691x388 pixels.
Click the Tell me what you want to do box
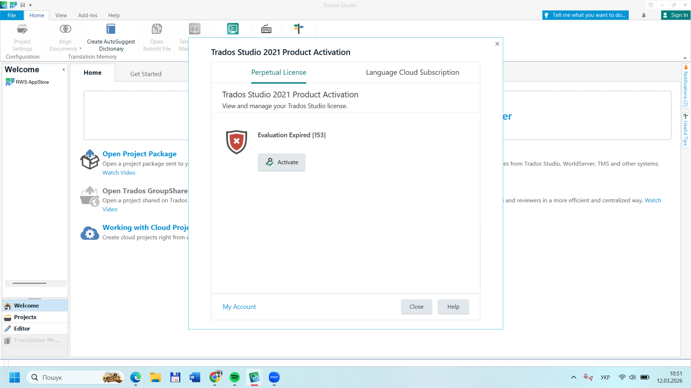(x=585, y=15)
